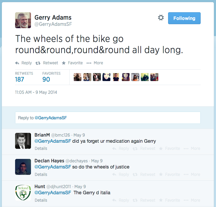Screen dimensions: 216x207
Task: Open the first retweeter's avatar thumbnail
Action: pyautogui.click(x=77, y=77)
